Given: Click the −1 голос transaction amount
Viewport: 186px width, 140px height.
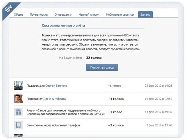Looking at the screenshot, I should [115, 86].
